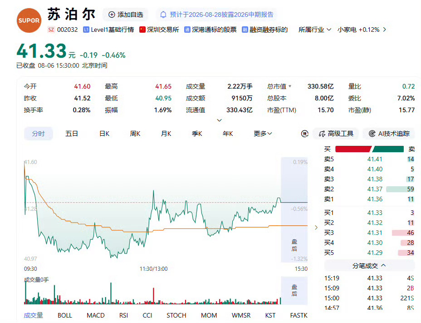Switch to the 五日 chart tab
This screenshot has height=323, width=421.
(72, 134)
